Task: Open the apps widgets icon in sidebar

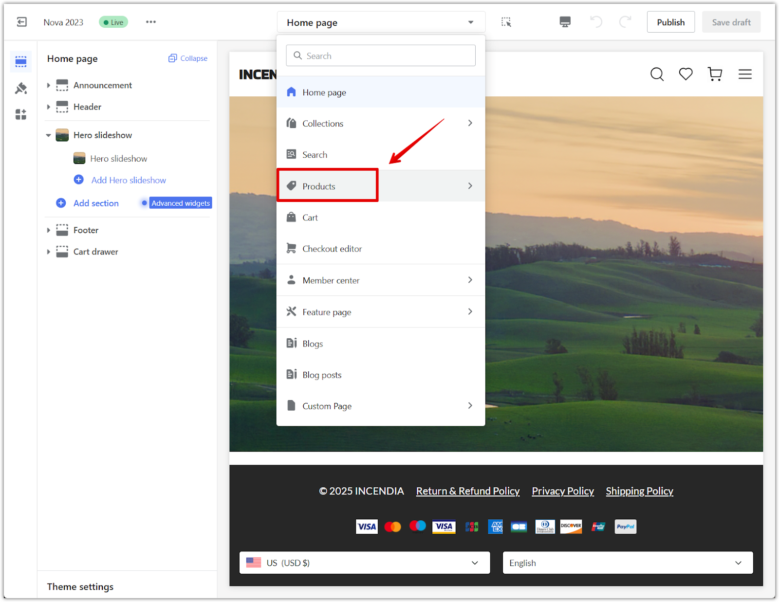Action: pyautogui.click(x=21, y=114)
